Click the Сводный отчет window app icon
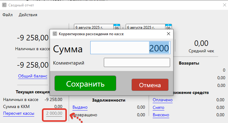228x123 pixels. tap(5, 5)
